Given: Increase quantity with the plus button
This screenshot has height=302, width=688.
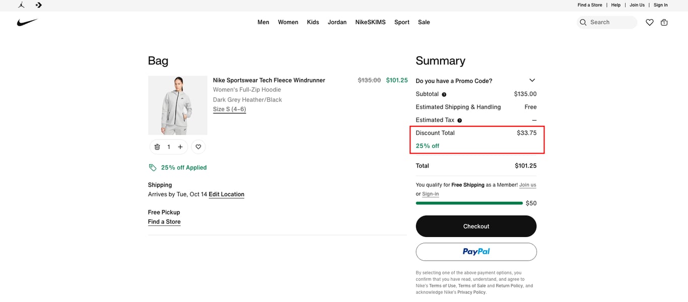Looking at the screenshot, I should point(180,146).
